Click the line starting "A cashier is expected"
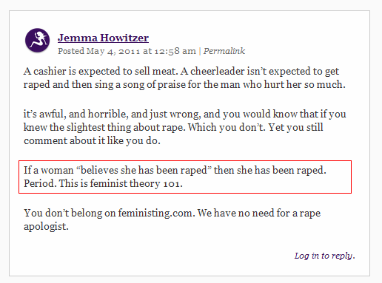 (x=181, y=71)
